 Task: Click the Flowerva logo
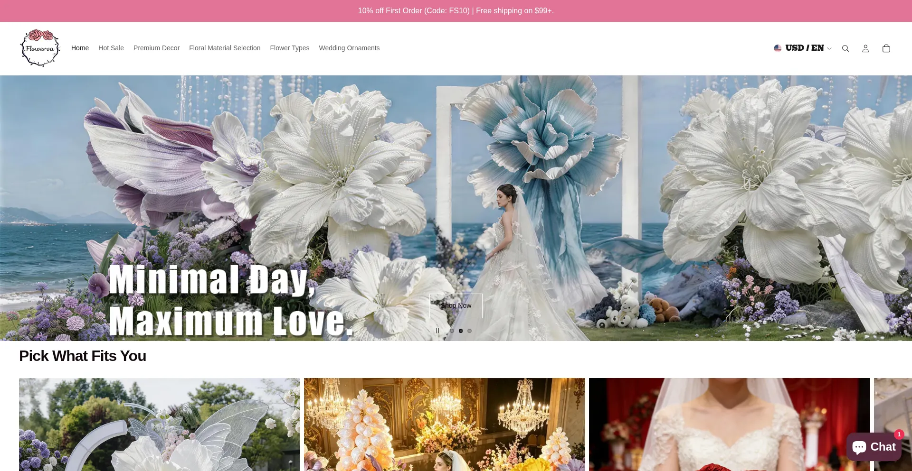click(40, 48)
